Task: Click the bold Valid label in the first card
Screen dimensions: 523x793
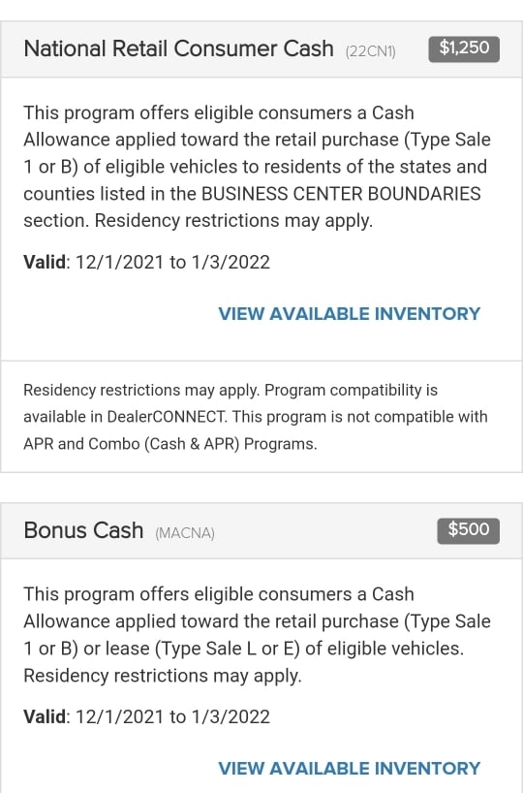Action: 45,262
